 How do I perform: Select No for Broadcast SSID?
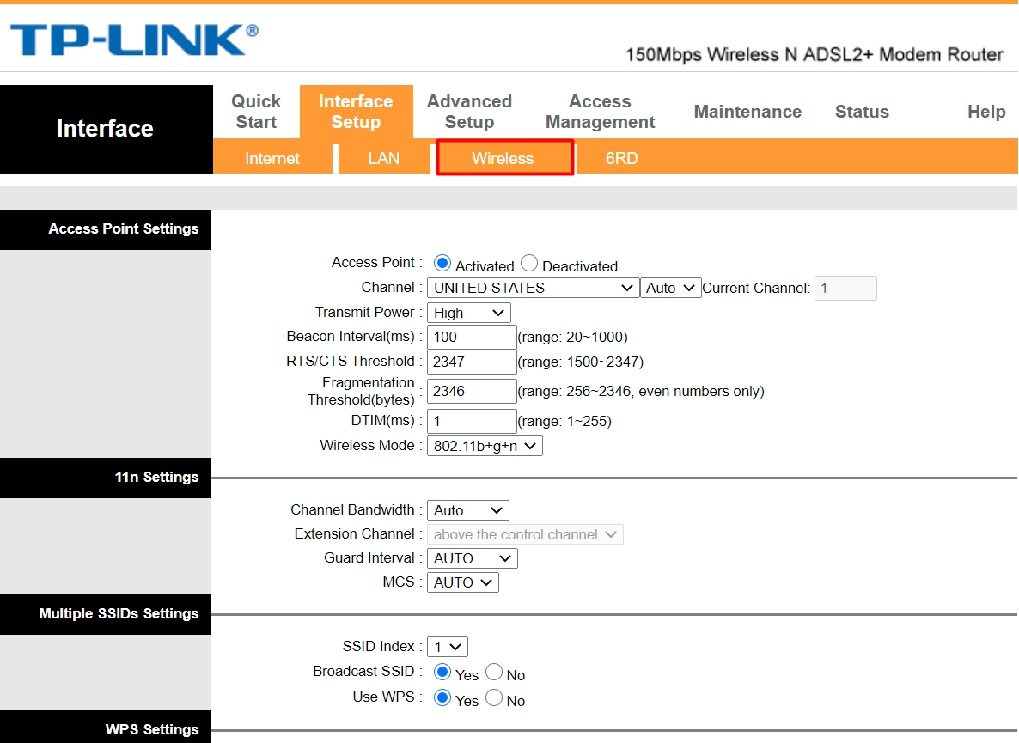(494, 672)
